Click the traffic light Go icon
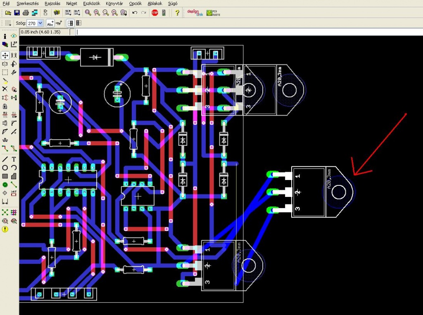423x315 pixels. [x=164, y=13]
